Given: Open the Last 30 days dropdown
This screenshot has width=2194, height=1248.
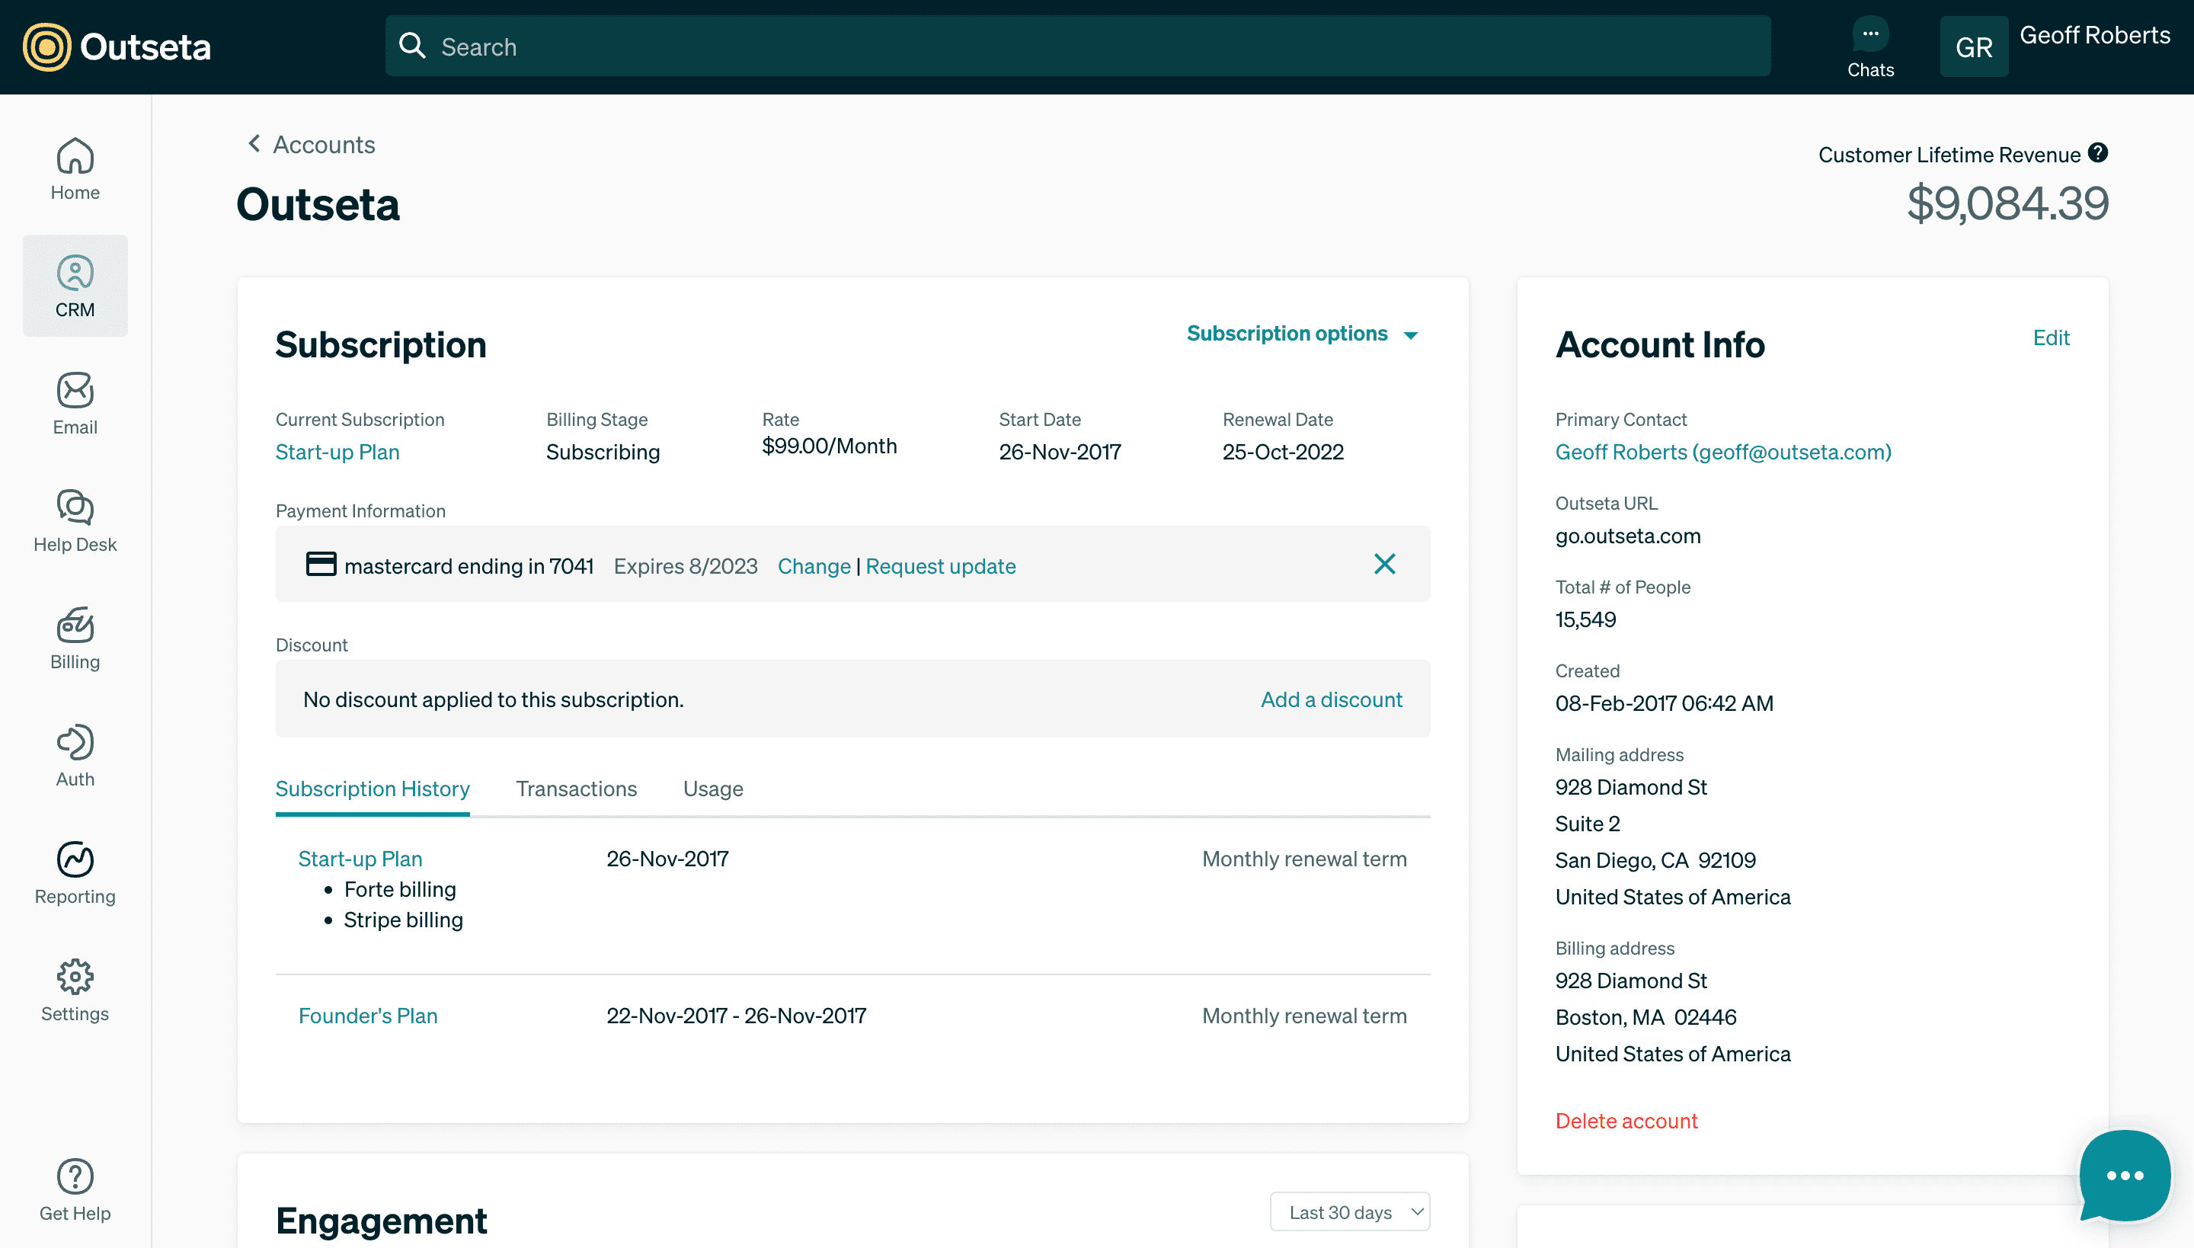Looking at the screenshot, I should [1349, 1212].
